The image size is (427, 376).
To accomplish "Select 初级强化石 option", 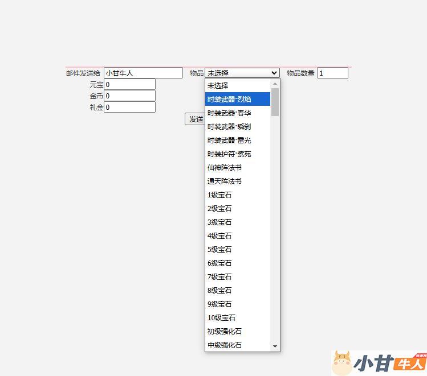I will click(x=237, y=331).
